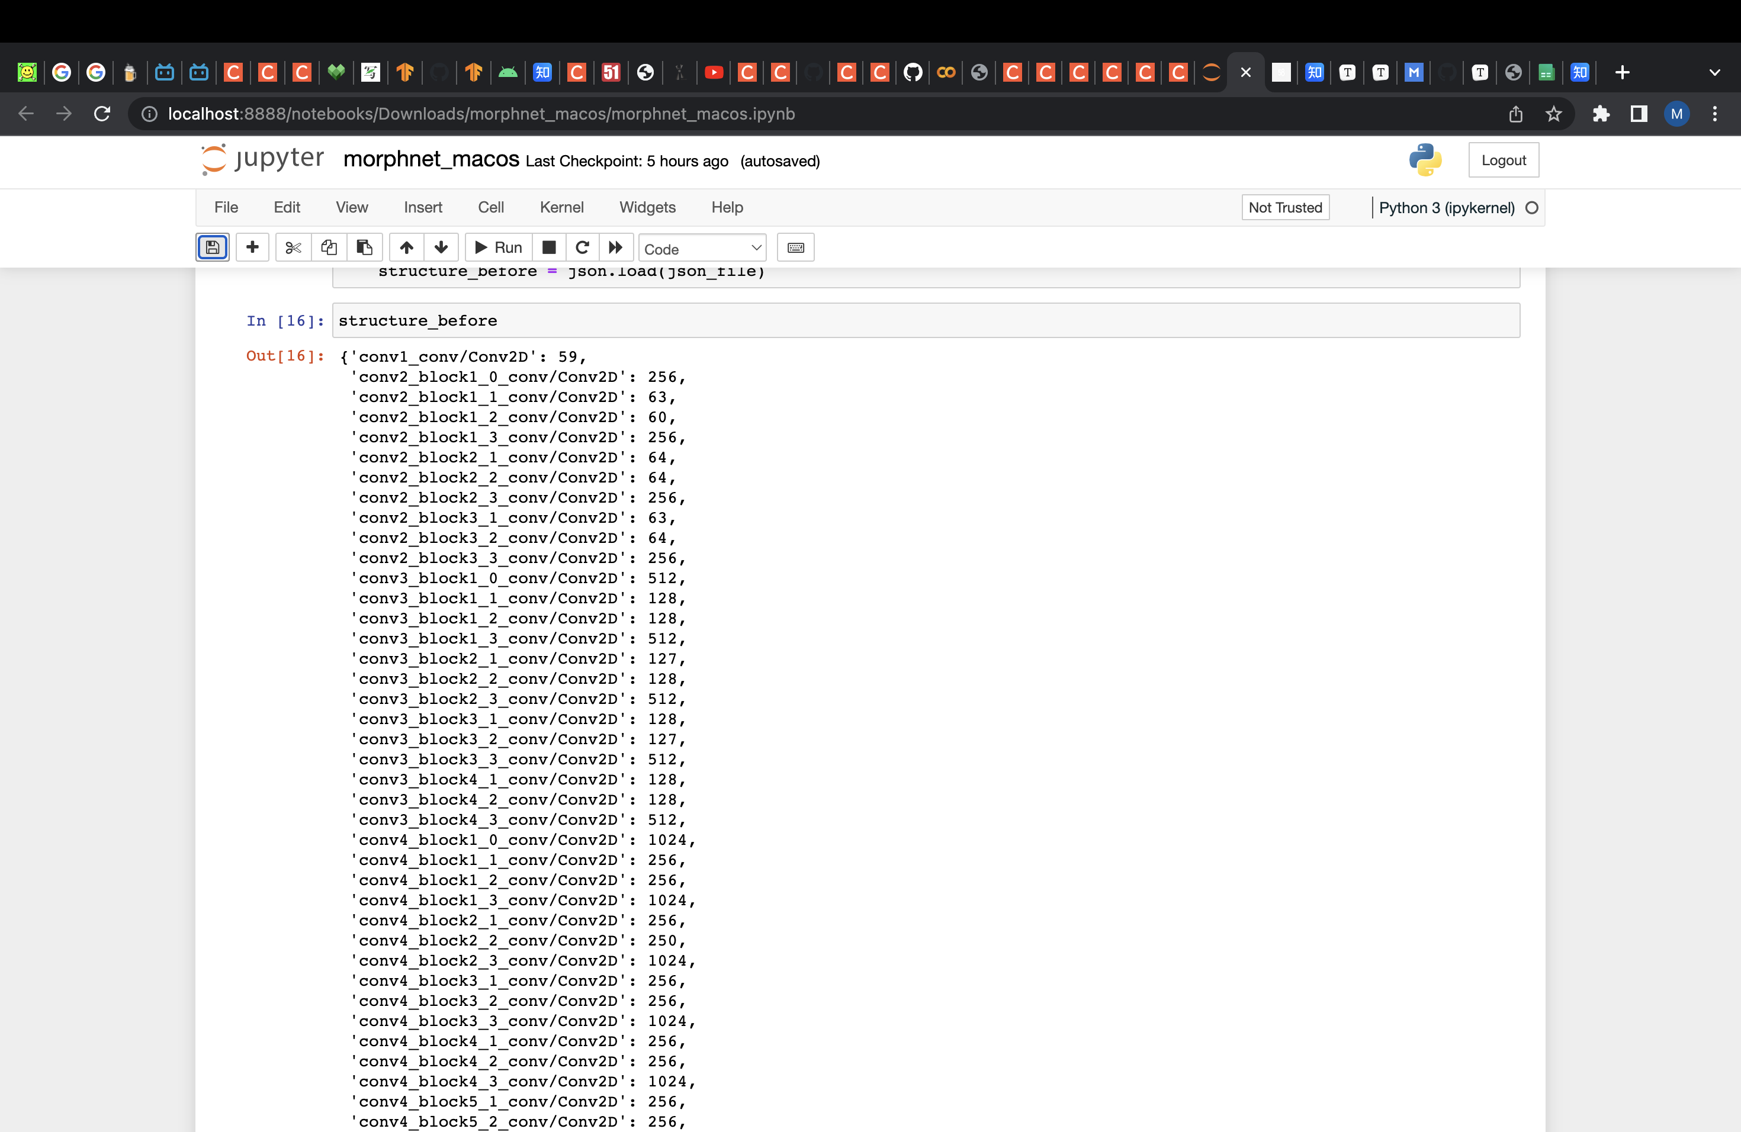Interrupt the kernel with stop icon
This screenshot has width=1741, height=1132.
coord(548,247)
